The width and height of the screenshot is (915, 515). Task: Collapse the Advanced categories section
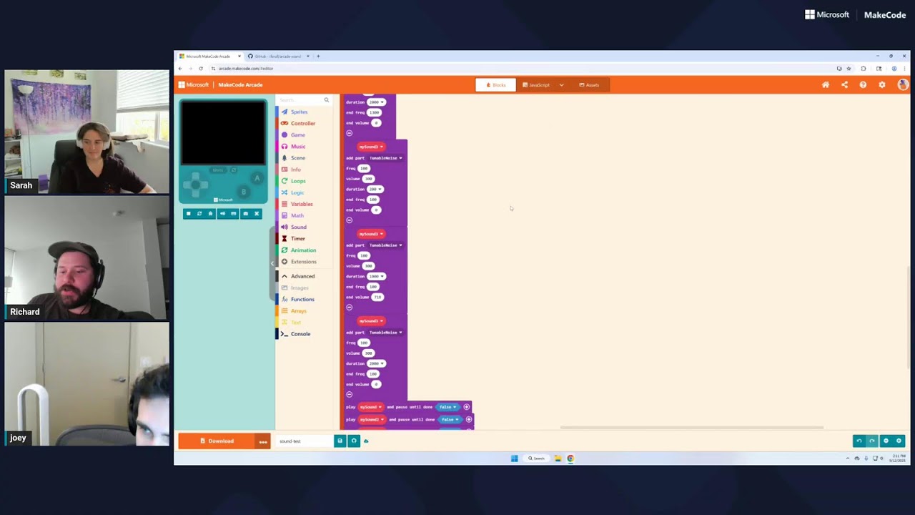pyautogui.click(x=302, y=276)
